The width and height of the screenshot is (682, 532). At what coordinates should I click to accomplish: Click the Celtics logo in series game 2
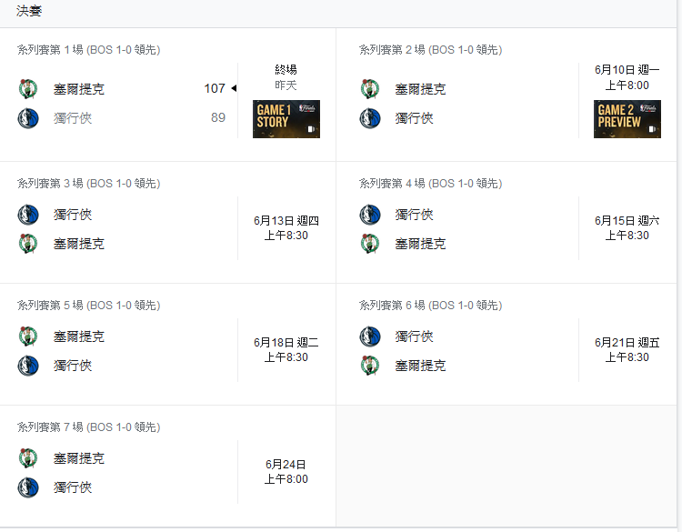click(x=370, y=89)
